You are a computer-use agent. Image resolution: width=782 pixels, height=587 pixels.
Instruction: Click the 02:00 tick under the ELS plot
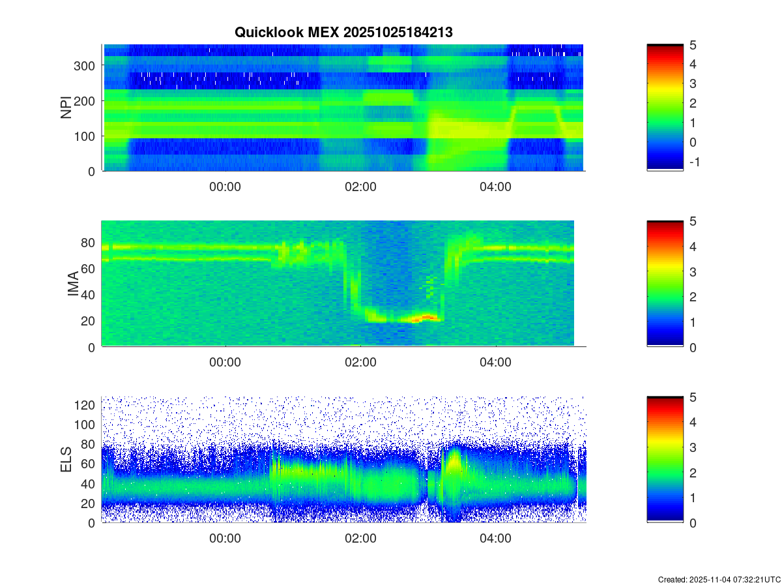pos(360,539)
